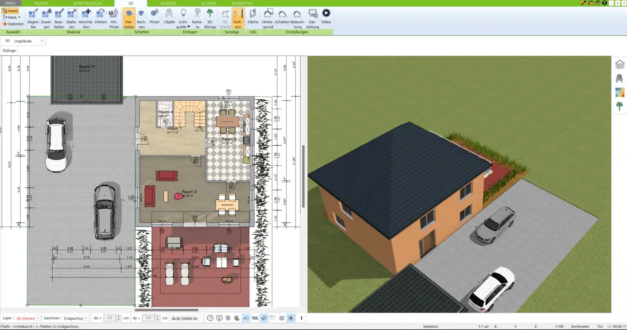The height and width of the screenshot is (330, 627).
Task: Click the Kamera insert icon
Action: pyautogui.click(x=197, y=19)
